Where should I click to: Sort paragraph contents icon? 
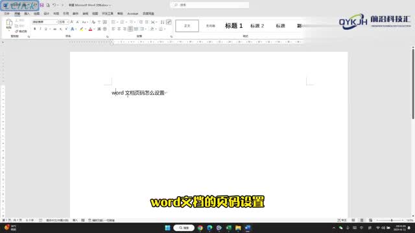[162, 22]
